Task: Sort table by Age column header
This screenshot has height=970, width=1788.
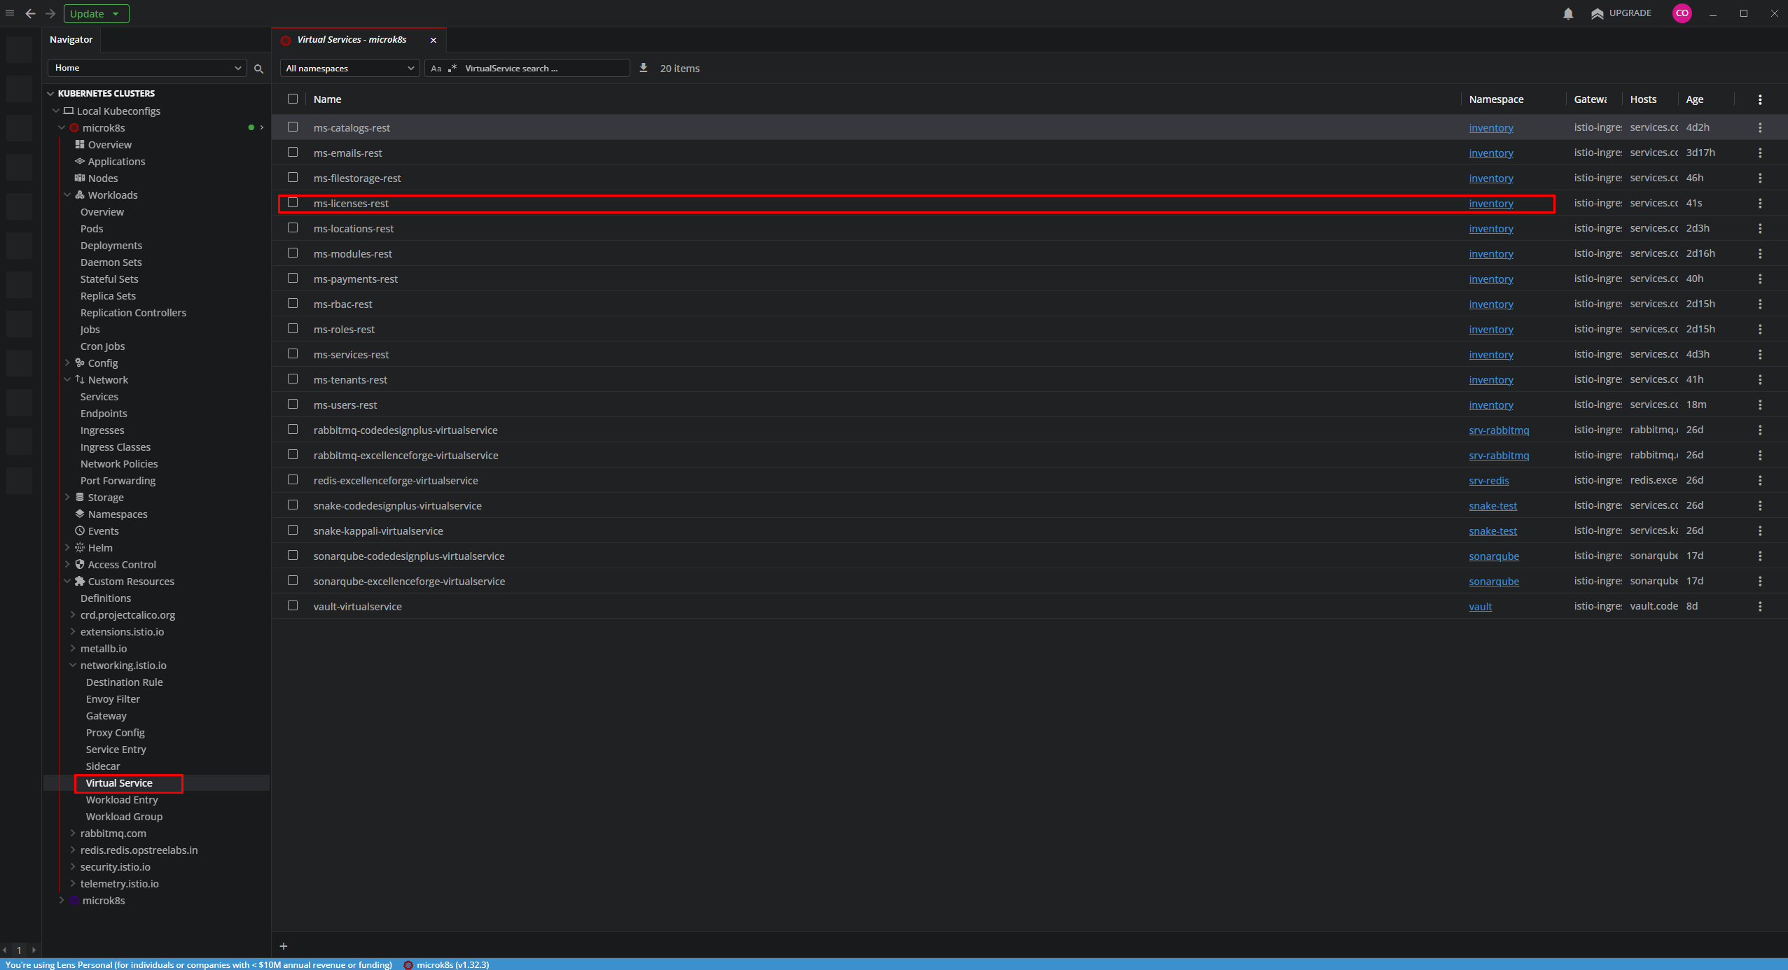Action: [x=1694, y=99]
